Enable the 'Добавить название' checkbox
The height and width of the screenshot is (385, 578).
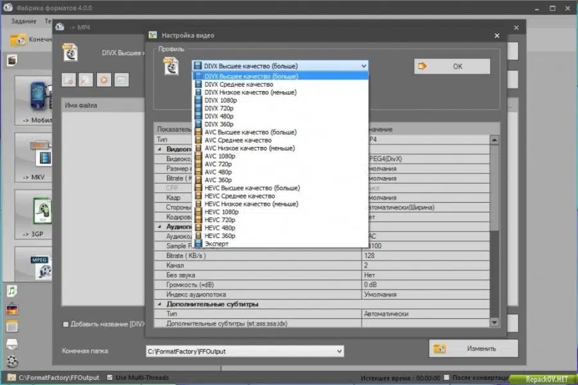pos(66,324)
